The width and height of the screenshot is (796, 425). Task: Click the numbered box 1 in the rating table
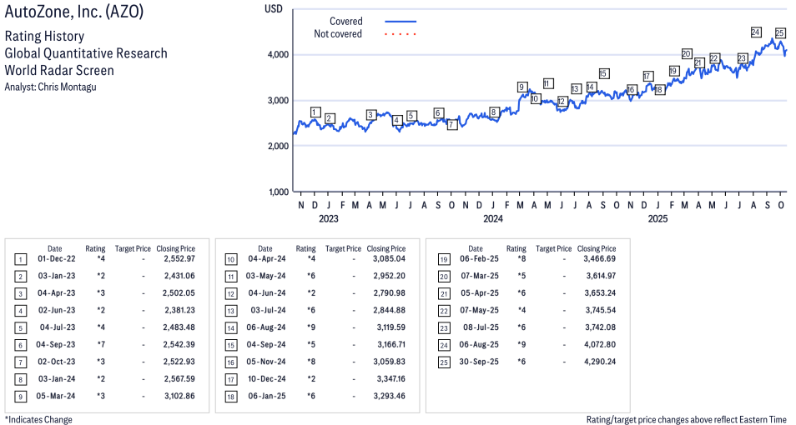click(x=20, y=260)
